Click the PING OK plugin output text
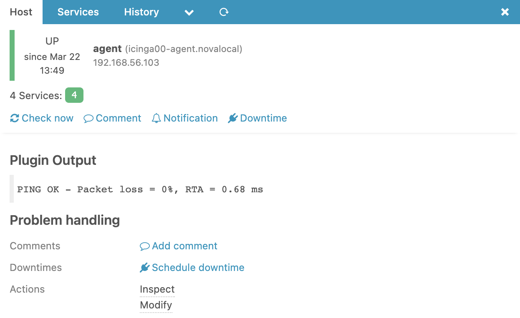This screenshot has height=318, width=520. coord(140,189)
